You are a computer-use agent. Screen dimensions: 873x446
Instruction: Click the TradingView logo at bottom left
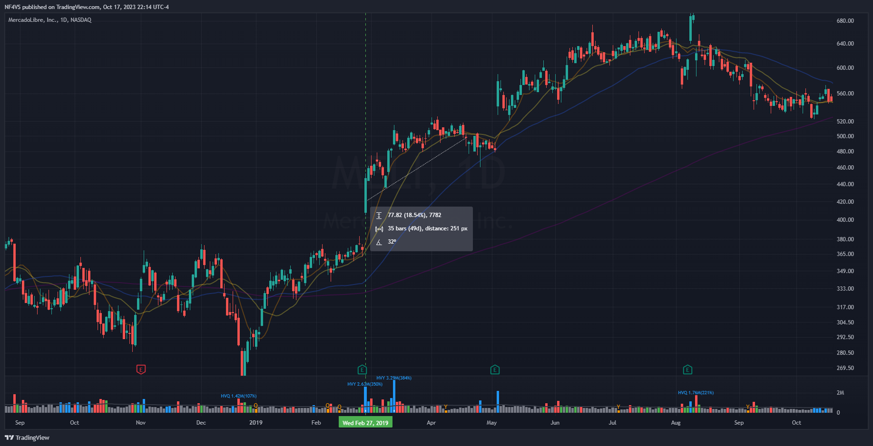click(x=27, y=437)
